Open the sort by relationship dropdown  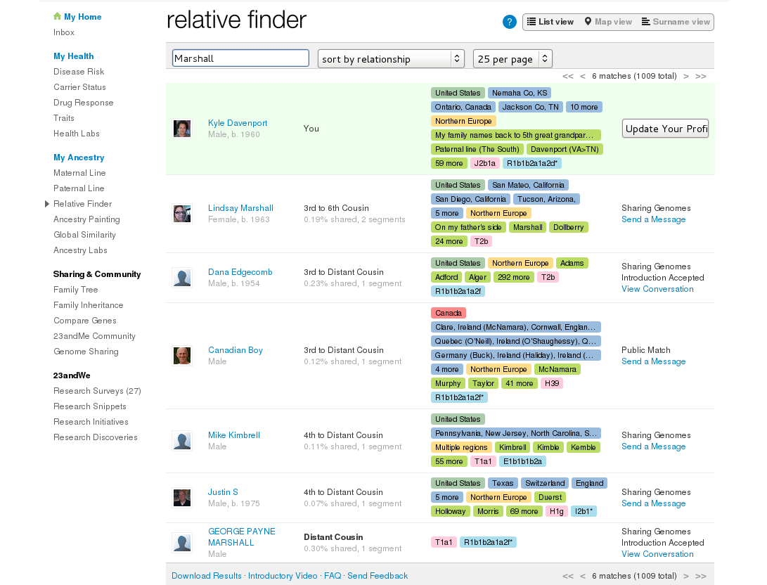click(x=391, y=58)
